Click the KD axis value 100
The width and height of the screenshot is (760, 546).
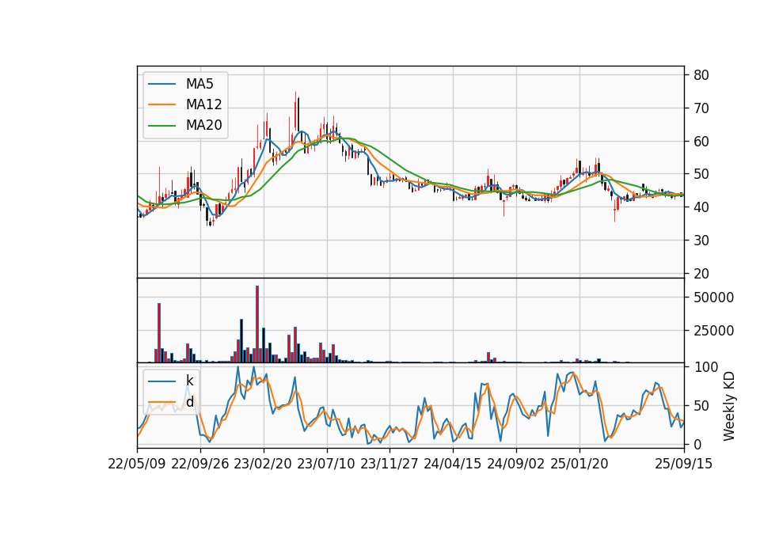[706, 367]
